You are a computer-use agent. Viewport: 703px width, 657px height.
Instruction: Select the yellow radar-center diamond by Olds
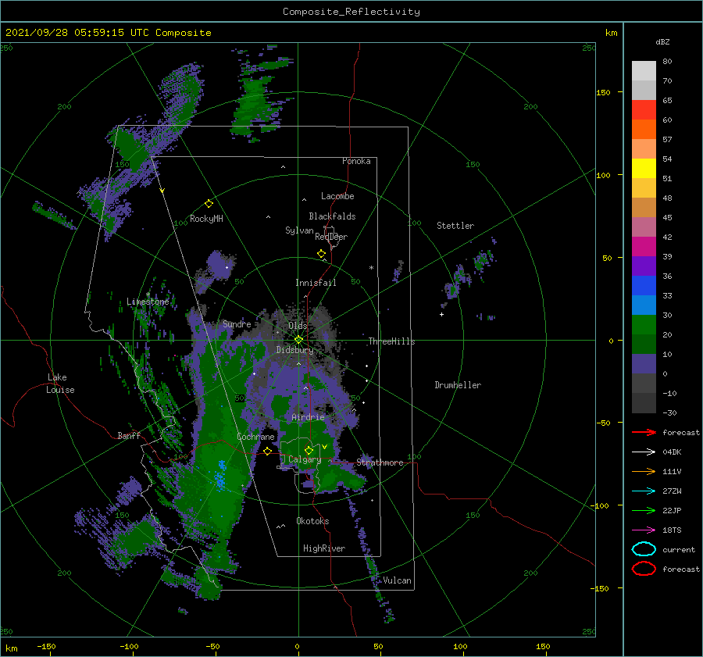point(298,340)
